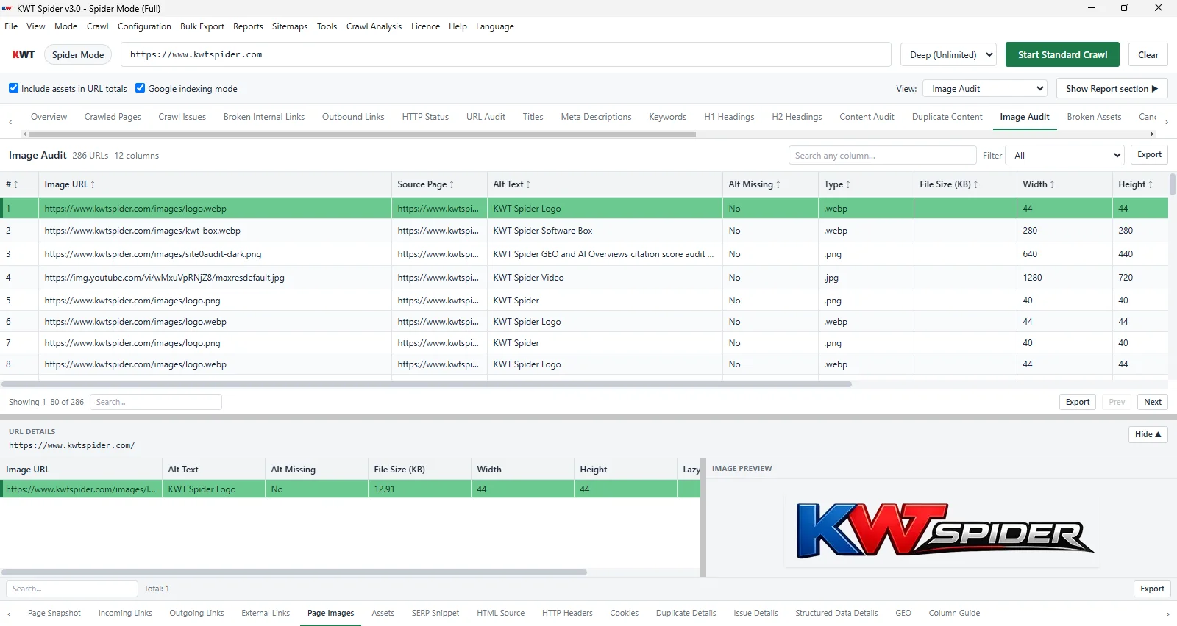The width and height of the screenshot is (1177, 626).
Task: Click the 1280 width value
Action: pyautogui.click(x=1032, y=278)
